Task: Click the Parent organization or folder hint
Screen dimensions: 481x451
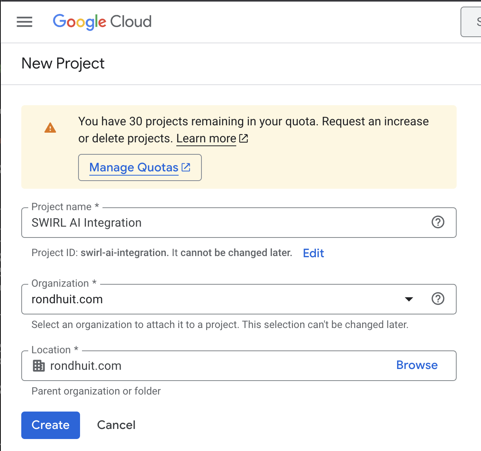Action: click(x=96, y=391)
